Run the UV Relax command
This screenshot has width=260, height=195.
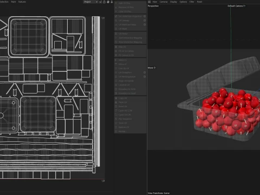coord(130,34)
